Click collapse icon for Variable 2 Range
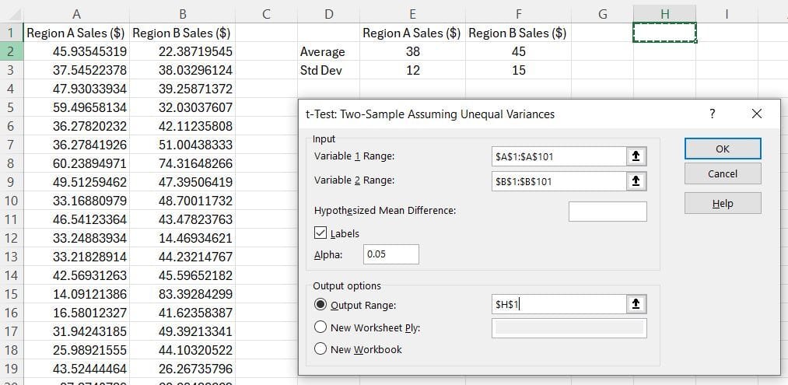788x385 pixels. 636,180
